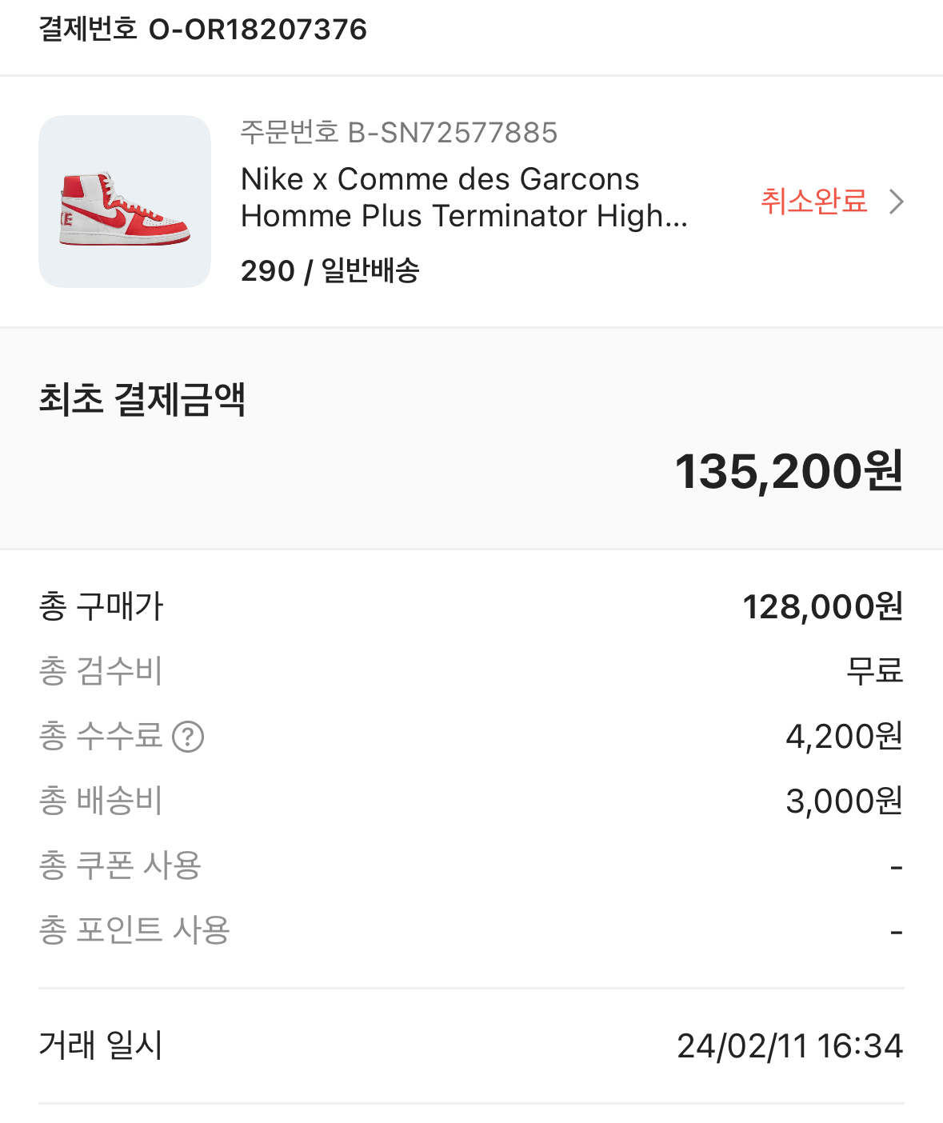This screenshot has height=1123, width=943.
Task: Tap the 총 검수비 row label
Action: [x=101, y=671]
